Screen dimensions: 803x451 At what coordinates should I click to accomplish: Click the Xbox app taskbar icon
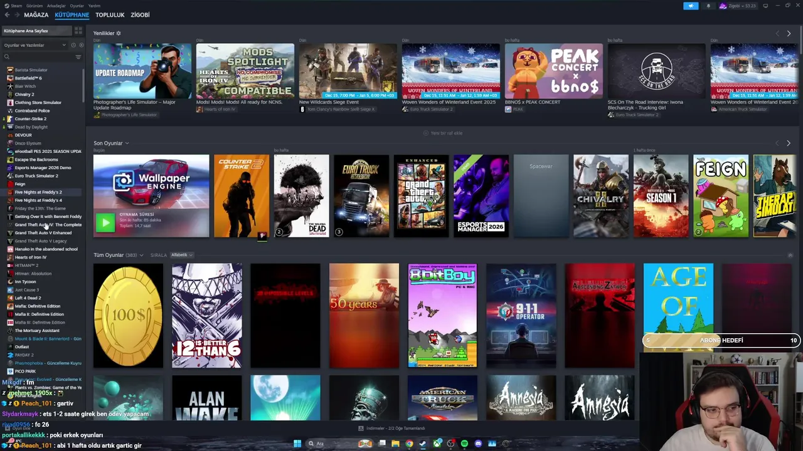click(437, 443)
